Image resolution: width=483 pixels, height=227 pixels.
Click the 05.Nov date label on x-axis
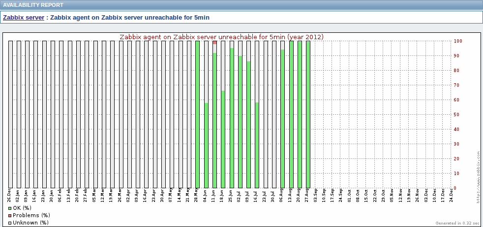click(x=392, y=196)
